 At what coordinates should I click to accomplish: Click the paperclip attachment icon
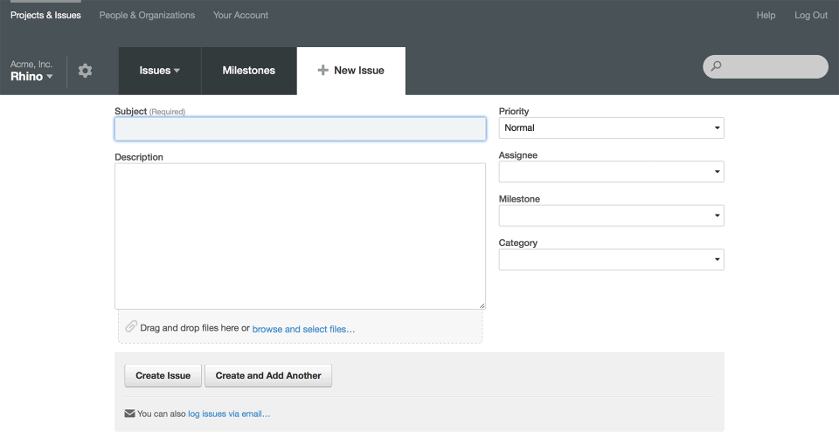tap(131, 326)
